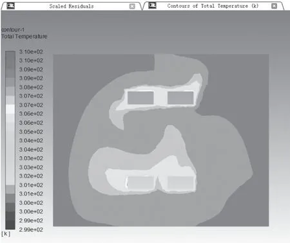290x243 pixels.
Task: Click the top 3.10e+02 legend color band
Action: (x=10, y=55)
